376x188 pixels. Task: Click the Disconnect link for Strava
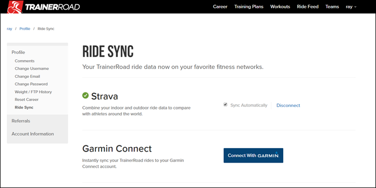tap(288, 105)
